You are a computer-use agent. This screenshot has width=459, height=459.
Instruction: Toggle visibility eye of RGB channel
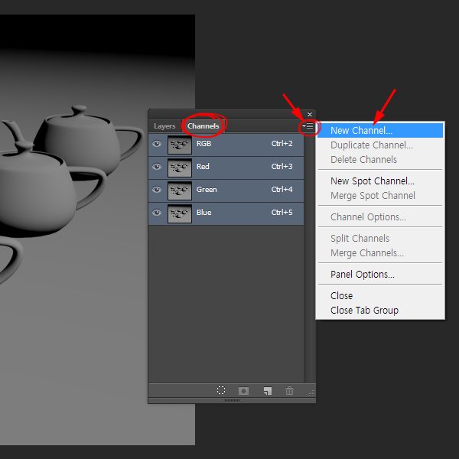click(x=157, y=144)
